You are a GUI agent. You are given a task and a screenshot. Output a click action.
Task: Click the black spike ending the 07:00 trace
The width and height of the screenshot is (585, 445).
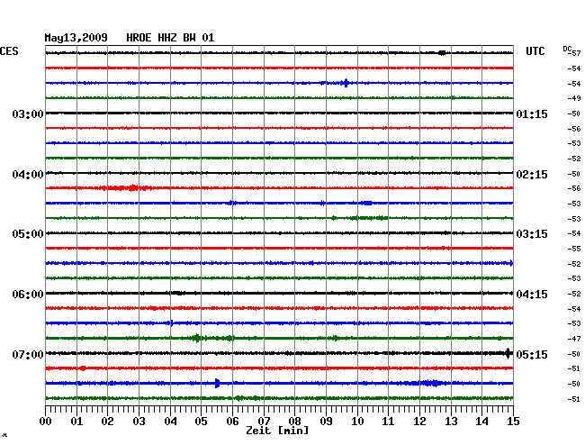point(508,353)
